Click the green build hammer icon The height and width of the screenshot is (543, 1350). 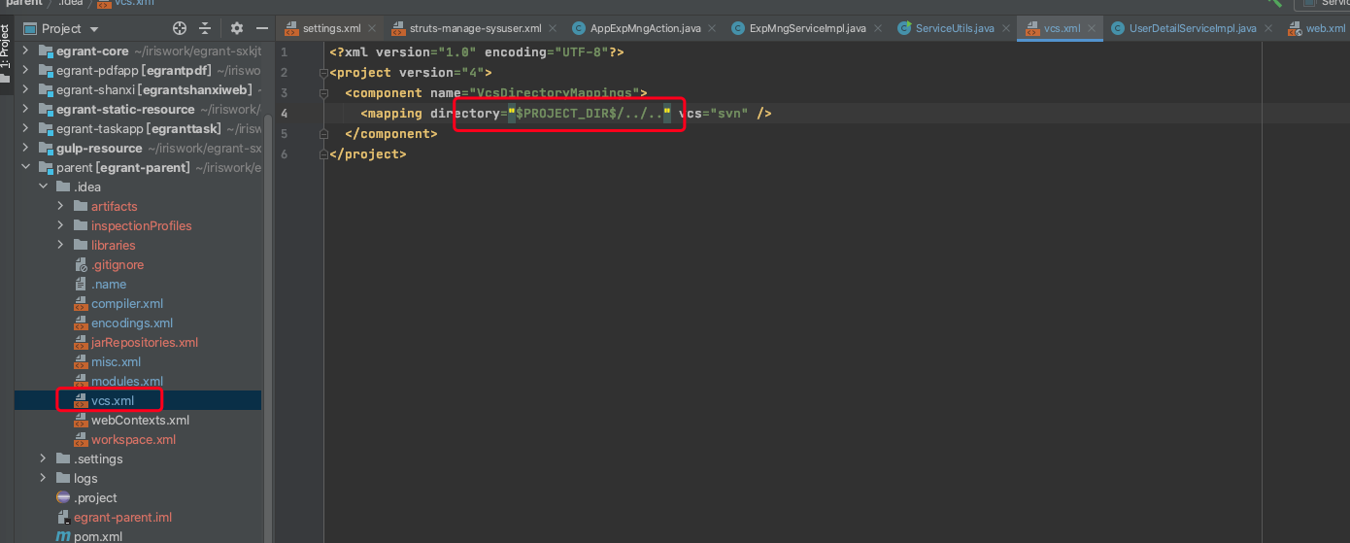1273,4
